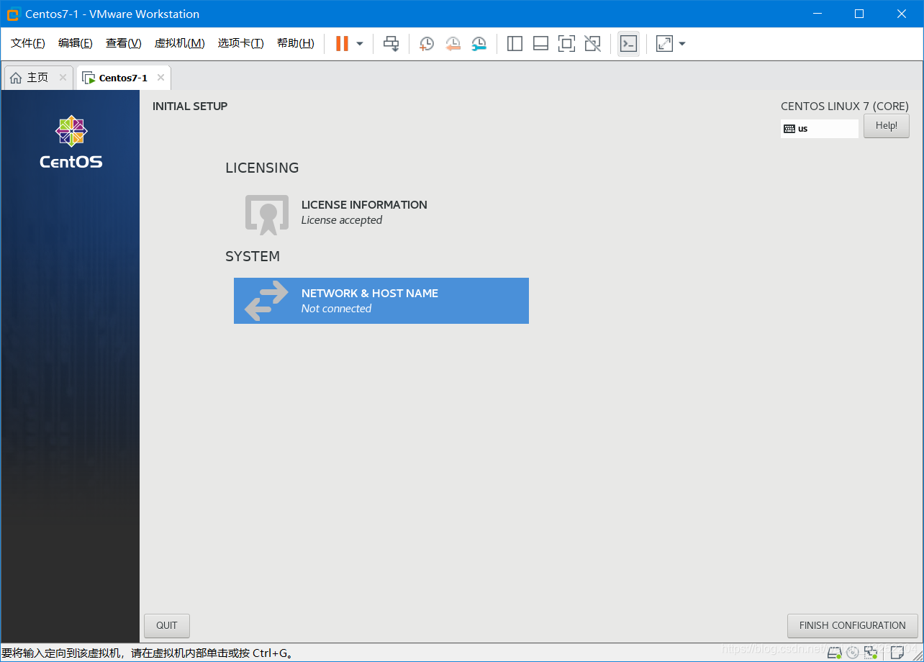Open the 帮助(H) menu
924x662 pixels.
point(296,43)
